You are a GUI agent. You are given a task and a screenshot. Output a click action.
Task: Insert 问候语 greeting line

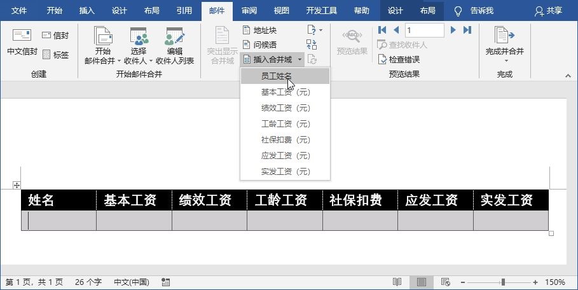pos(260,45)
